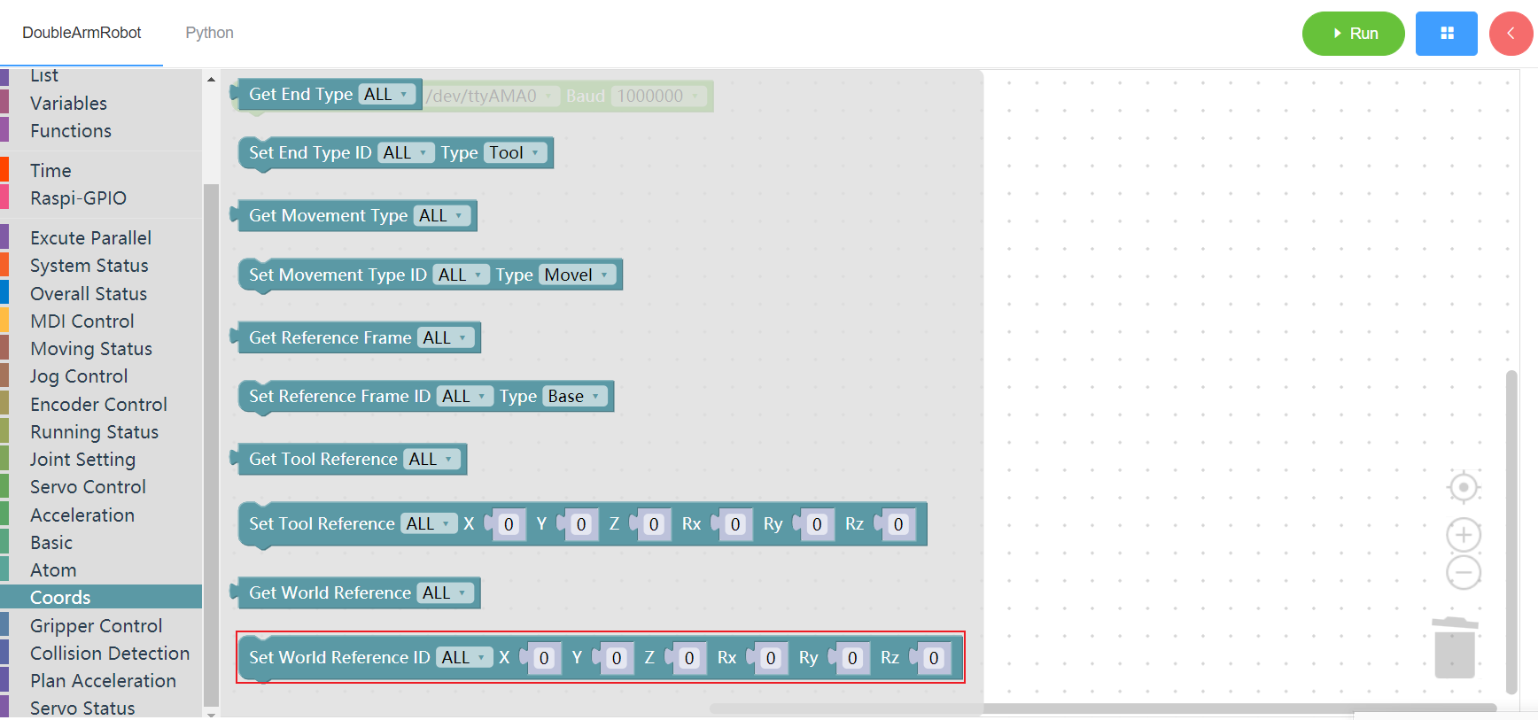Open ALL dropdown in Get Reference Frame block
This screenshot has width=1538, height=720.
click(446, 337)
